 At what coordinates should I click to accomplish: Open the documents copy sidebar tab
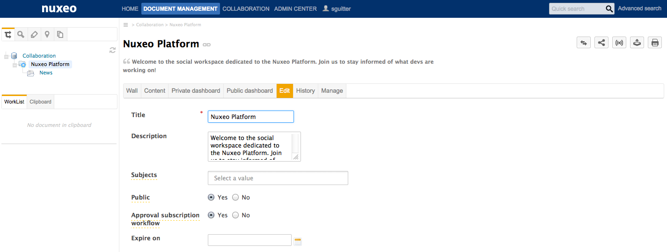click(x=60, y=34)
